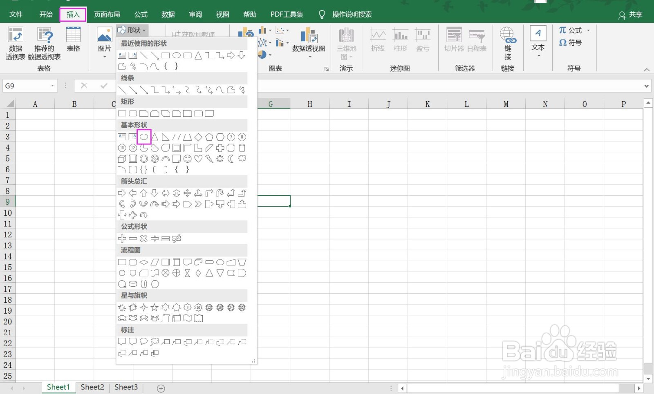Click the 共享 share button
654x394 pixels.
[x=630, y=15]
